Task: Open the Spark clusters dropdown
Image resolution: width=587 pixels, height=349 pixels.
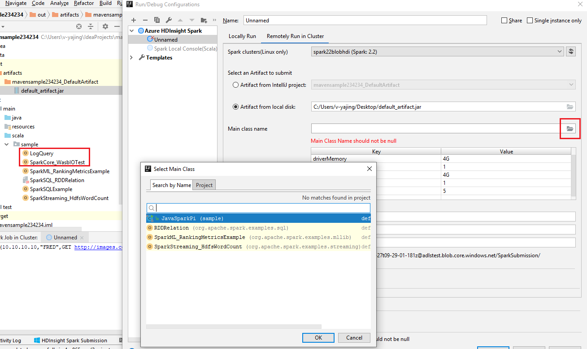Action: click(559, 51)
